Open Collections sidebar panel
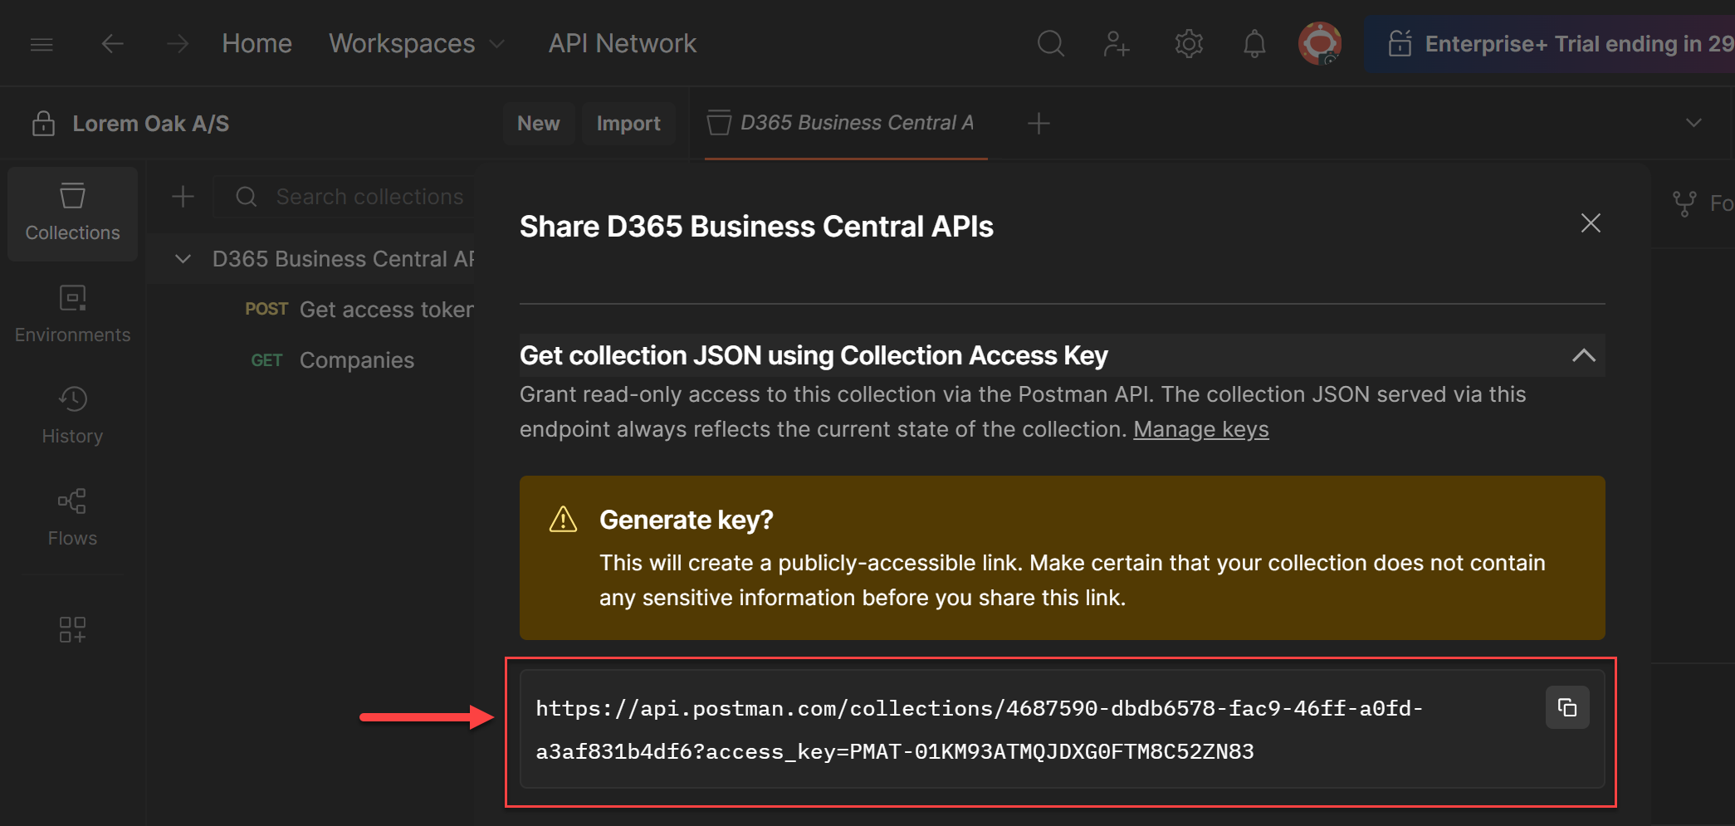This screenshot has width=1735, height=826. click(72, 214)
